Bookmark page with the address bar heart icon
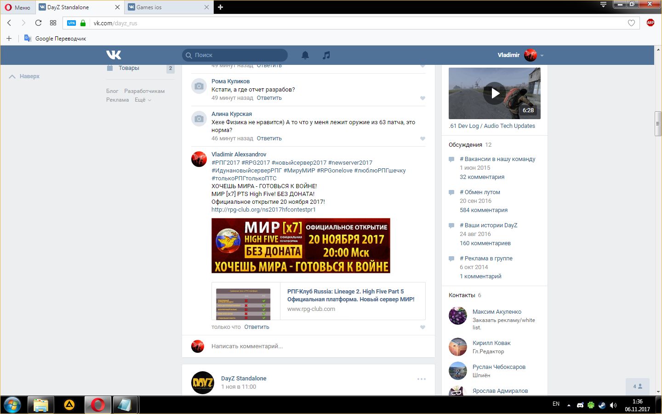The image size is (662, 414). (x=631, y=23)
